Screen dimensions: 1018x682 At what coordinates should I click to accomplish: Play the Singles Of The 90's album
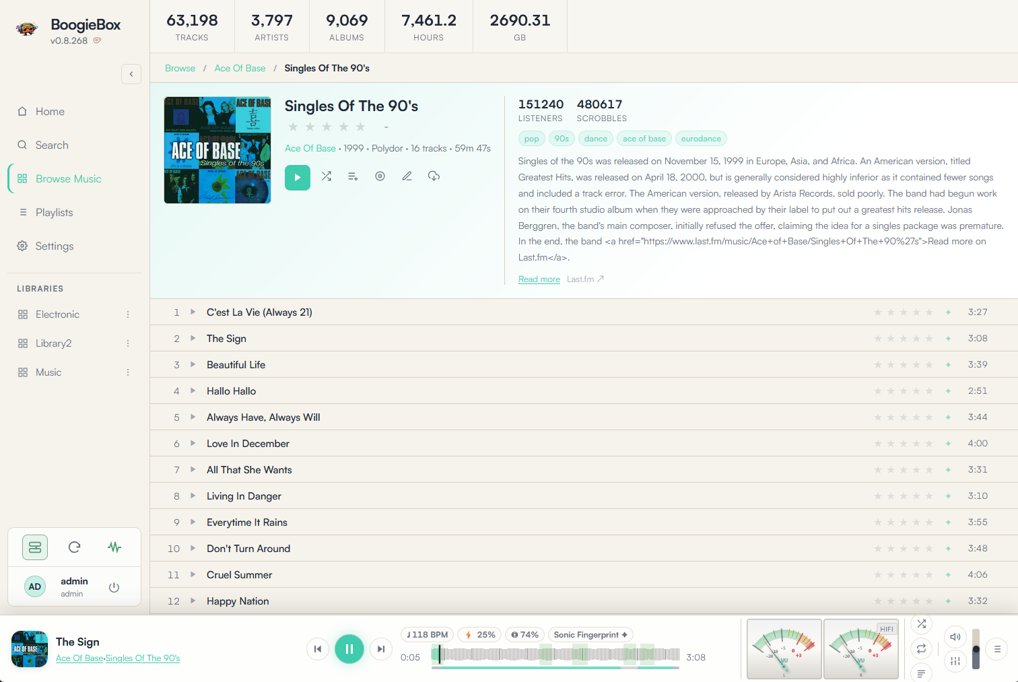tap(298, 178)
